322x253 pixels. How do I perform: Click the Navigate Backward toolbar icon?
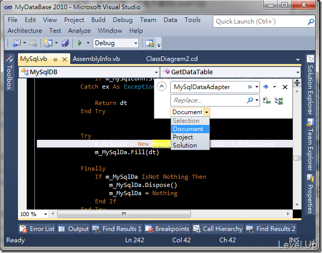pos(16,43)
